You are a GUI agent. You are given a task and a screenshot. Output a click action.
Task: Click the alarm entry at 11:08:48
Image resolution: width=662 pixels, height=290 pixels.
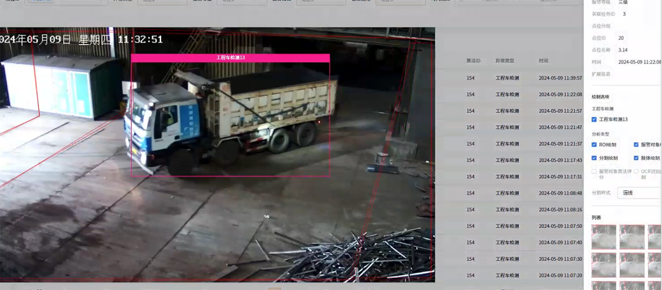click(523, 193)
